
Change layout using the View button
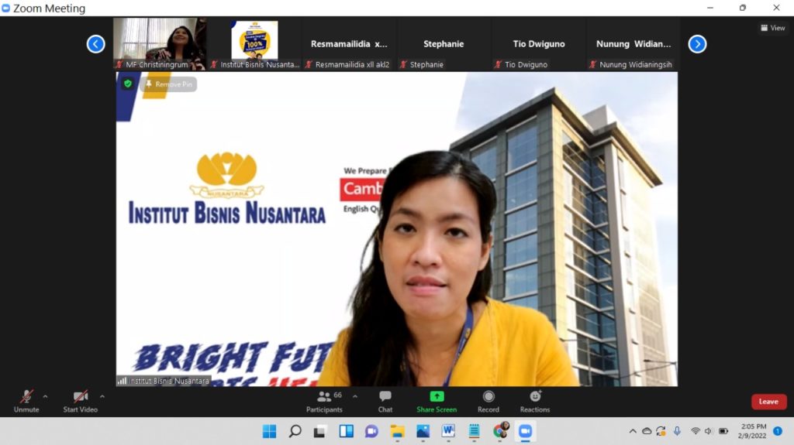(x=773, y=29)
